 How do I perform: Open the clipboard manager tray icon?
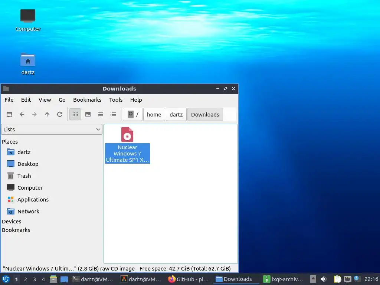click(337, 279)
